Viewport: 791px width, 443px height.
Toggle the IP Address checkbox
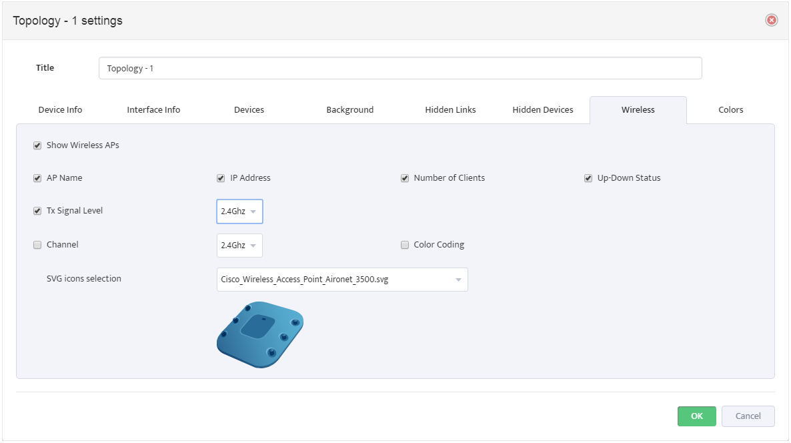pyautogui.click(x=221, y=178)
